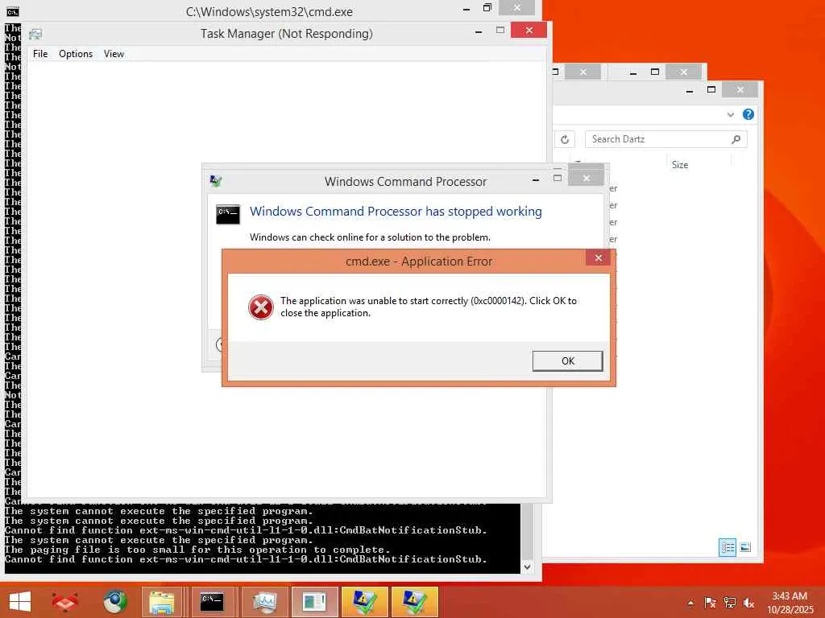The image size is (825, 618).
Task: Click the muted volume tray icon
Action: [x=748, y=603]
